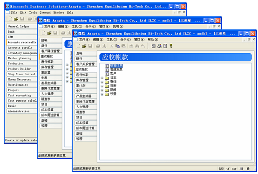This screenshot has height=174, width=258.
Task: Select 客户 tree entry
Action: (x=113, y=74)
